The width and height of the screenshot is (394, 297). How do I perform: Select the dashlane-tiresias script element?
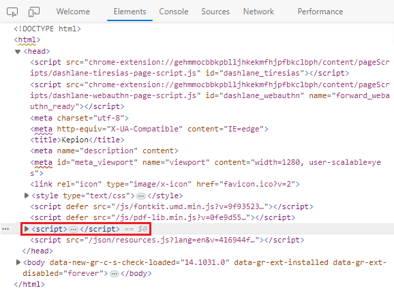pyautogui.click(x=210, y=67)
